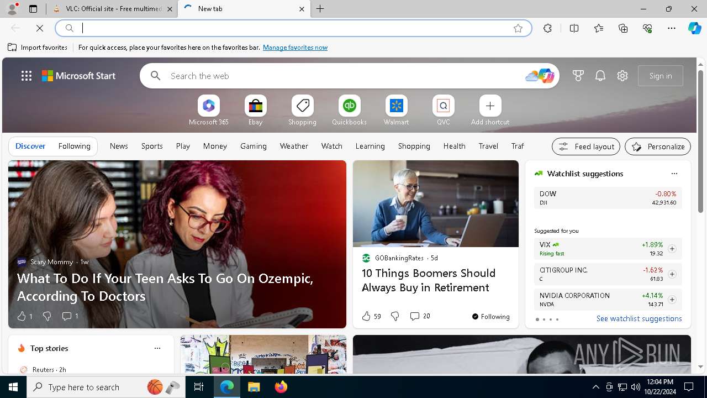Open Top stories more options menu
Image resolution: width=707 pixels, height=398 pixels.
157,348
